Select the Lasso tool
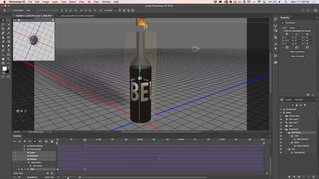 coord(3,24)
